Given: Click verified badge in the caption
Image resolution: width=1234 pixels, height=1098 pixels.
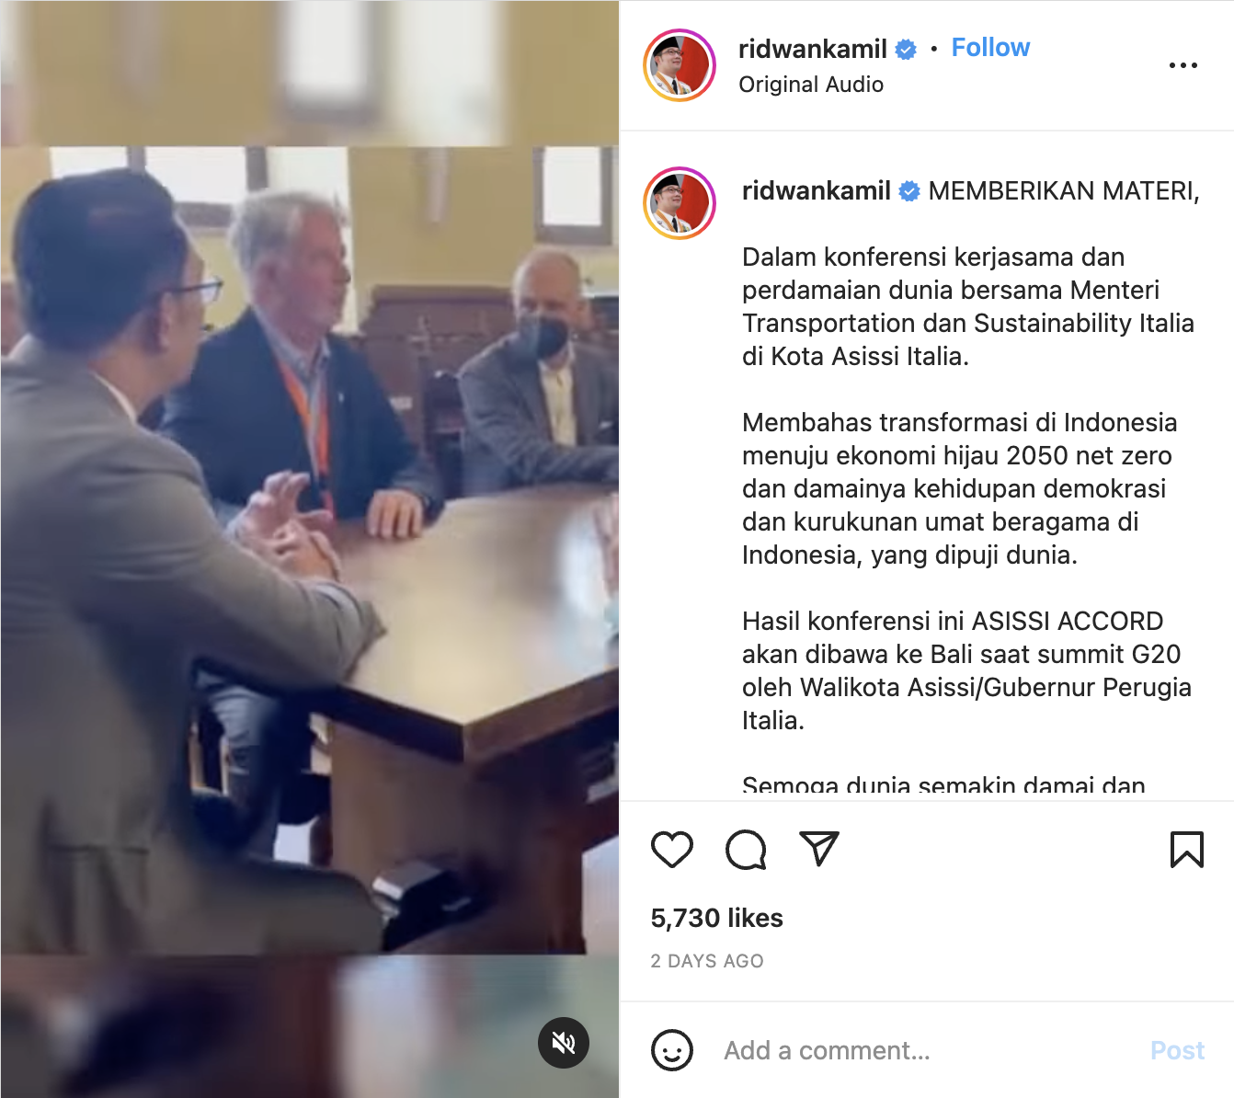Looking at the screenshot, I should tap(909, 191).
